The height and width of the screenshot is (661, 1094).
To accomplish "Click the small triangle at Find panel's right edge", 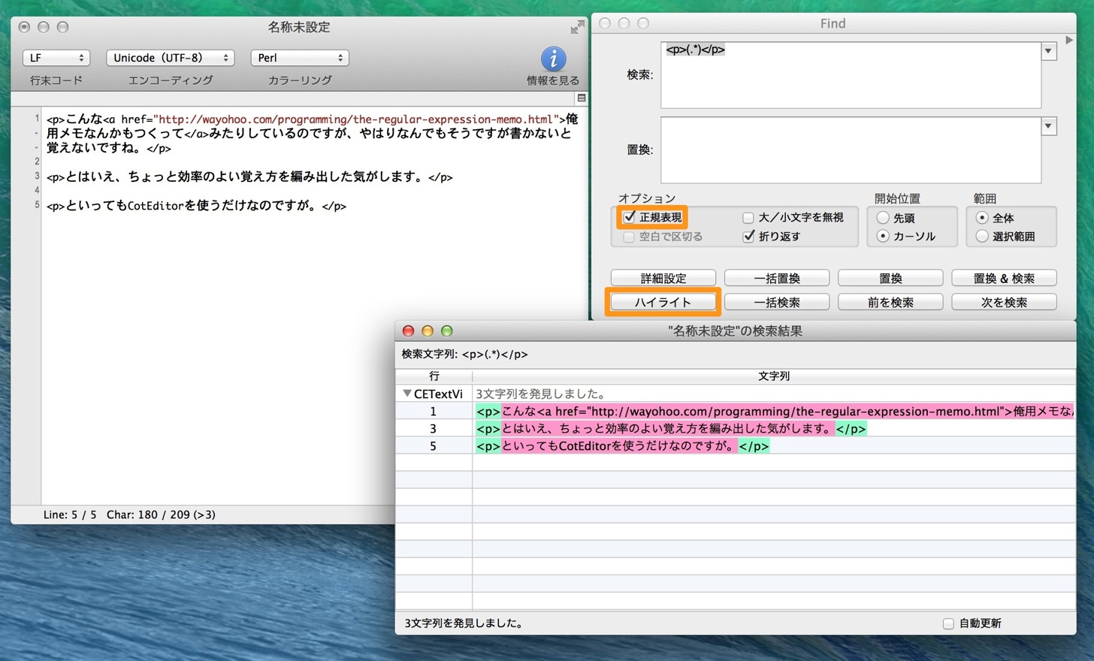I will [1069, 40].
